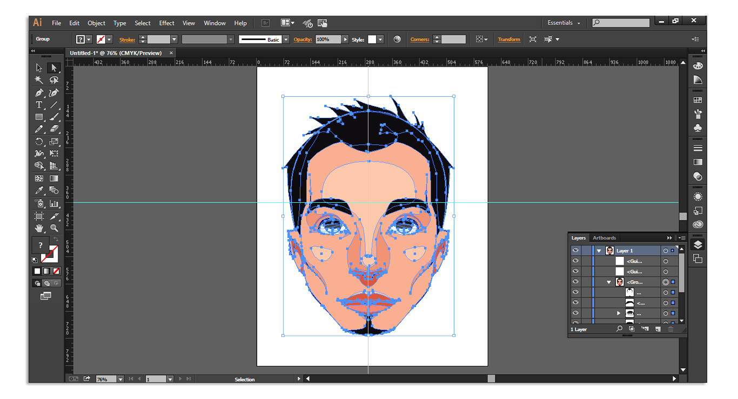Collapse the Layer 1 disclosure triangle

599,251
